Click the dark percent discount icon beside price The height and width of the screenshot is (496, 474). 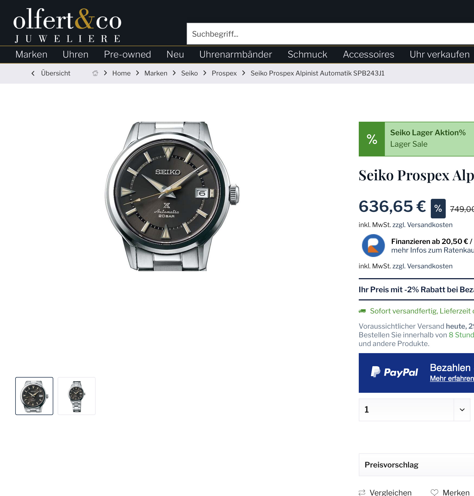tap(438, 209)
